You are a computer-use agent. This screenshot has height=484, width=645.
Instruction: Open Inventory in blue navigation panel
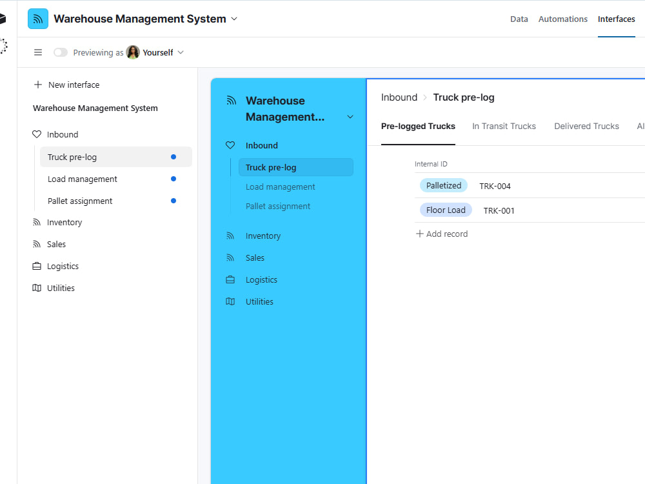pyautogui.click(x=263, y=236)
